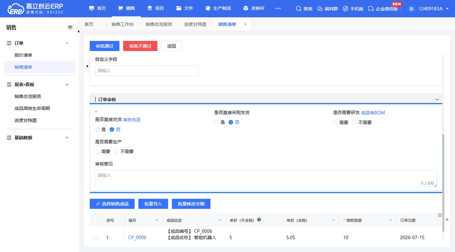Screen dimensions: 455x252
Task: Click the link icon in 选择销售成品 button
Action: click(x=98, y=204)
